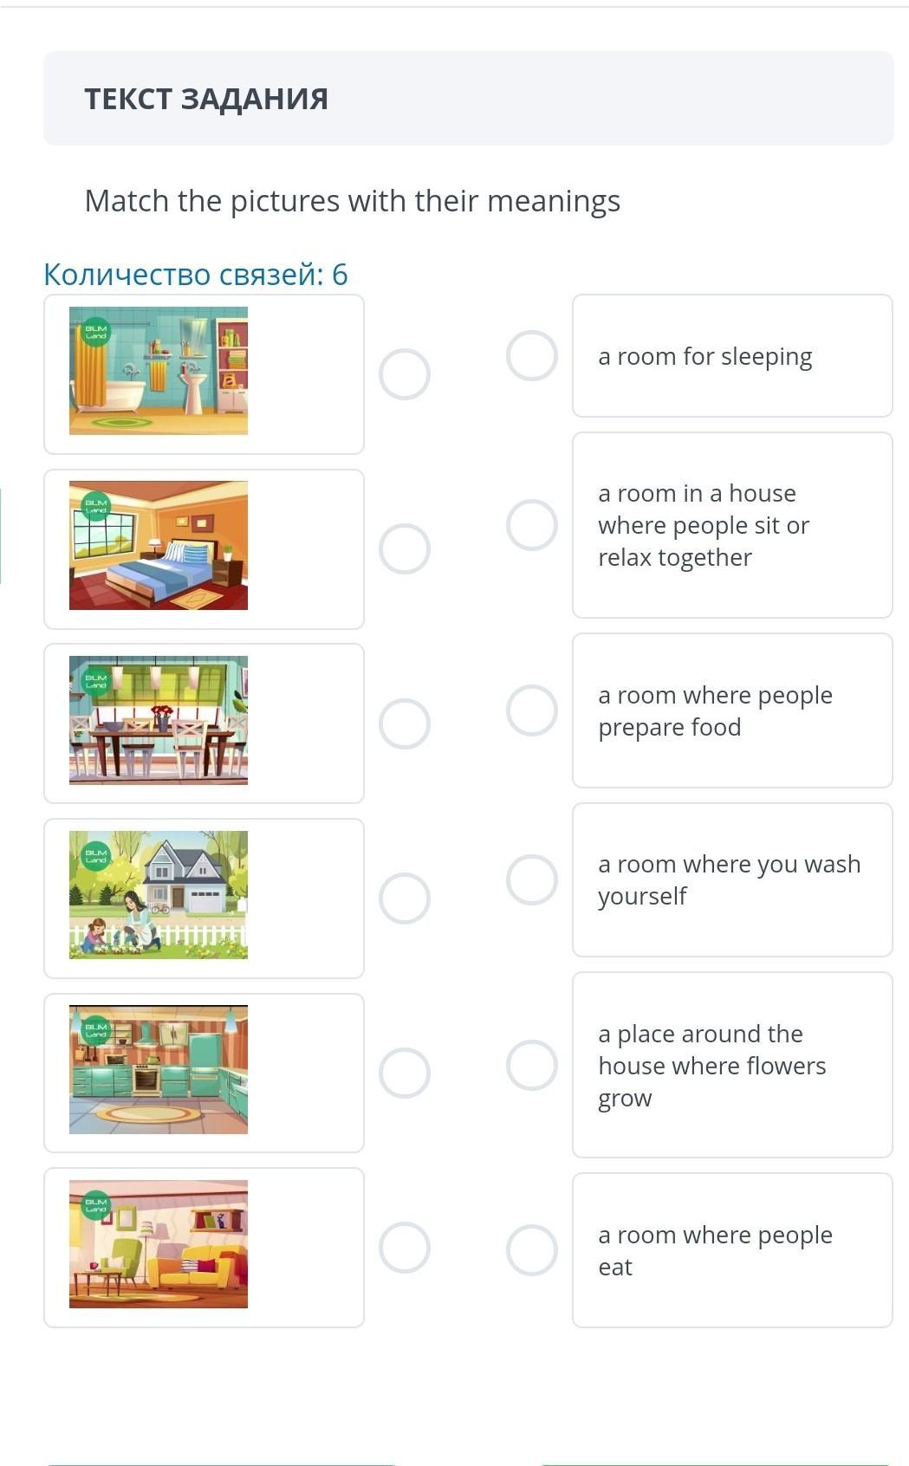Select circle for "where people sit or relax together"
Screen dimensions: 909x1466
tap(532, 525)
